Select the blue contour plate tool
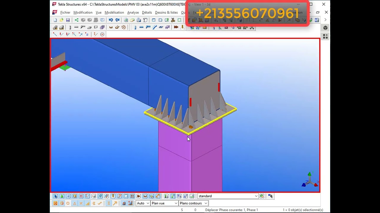The width and height of the screenshot is (380, 213). 161,27
